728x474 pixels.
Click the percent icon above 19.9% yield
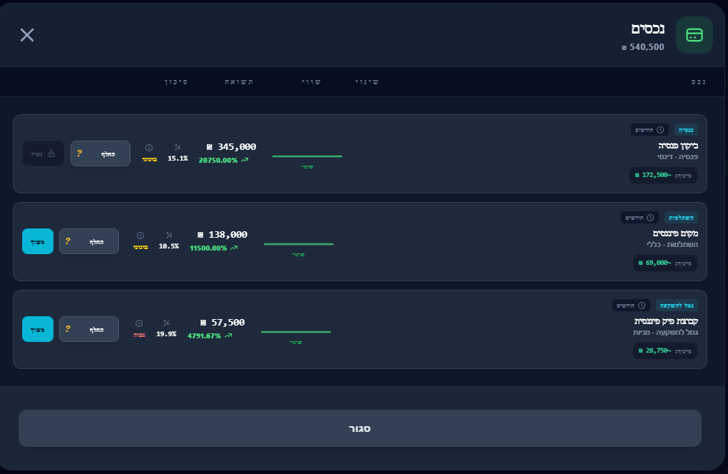click(166, 323)
